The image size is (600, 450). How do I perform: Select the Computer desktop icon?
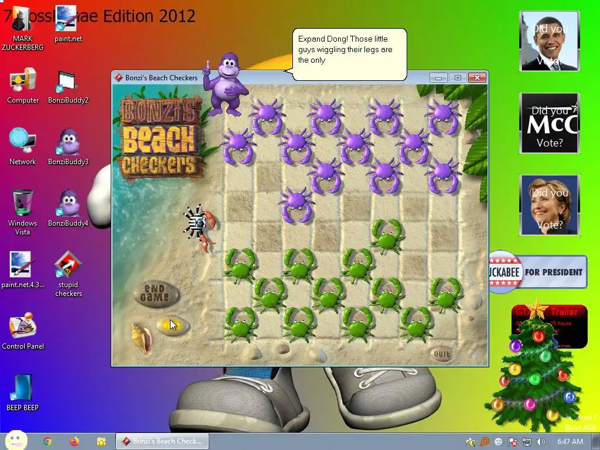coord(23,86)
